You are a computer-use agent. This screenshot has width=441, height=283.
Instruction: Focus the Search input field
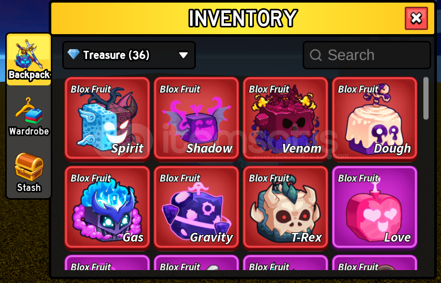click(367, 55)
